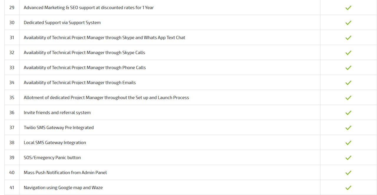The image size is (377, 195).
Task: Click the checkmark for Local SMS Gateway Integration
Action: [x=348, y=143]
